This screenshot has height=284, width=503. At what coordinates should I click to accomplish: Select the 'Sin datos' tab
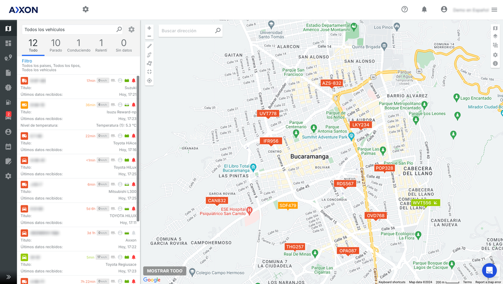[124, 46]
